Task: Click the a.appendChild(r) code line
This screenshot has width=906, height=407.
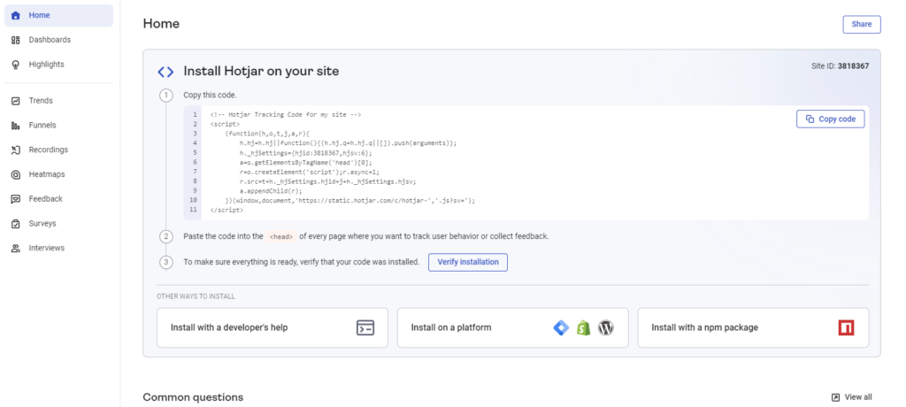Action: click(271, 191)
